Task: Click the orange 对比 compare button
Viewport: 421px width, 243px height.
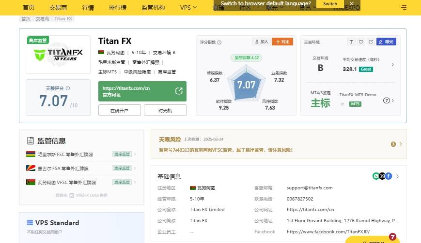Action: [x=282, y=42]
